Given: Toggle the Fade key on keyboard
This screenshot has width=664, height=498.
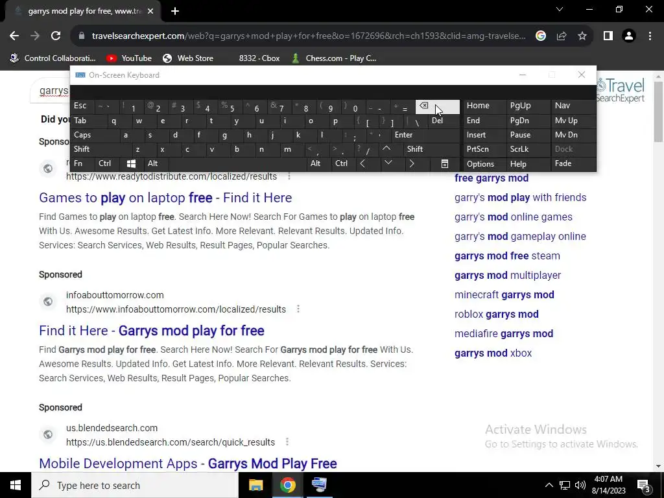Looking at the screenshot, I should point(573,163).
